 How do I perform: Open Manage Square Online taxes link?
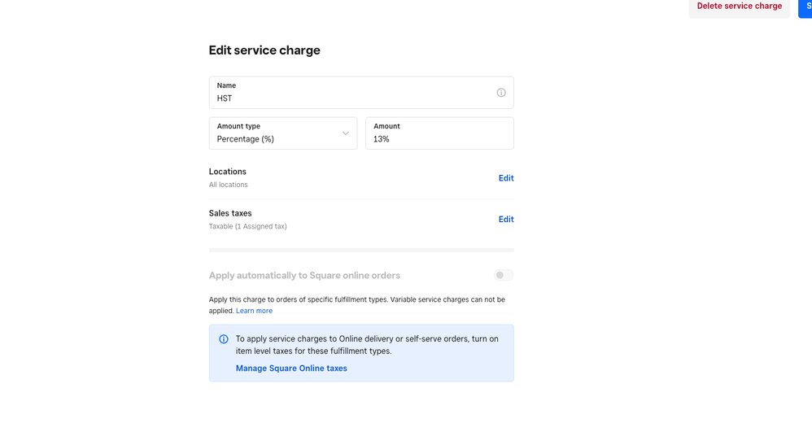tap(291, 368)
